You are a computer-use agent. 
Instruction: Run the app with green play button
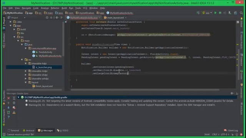point(215,13)
